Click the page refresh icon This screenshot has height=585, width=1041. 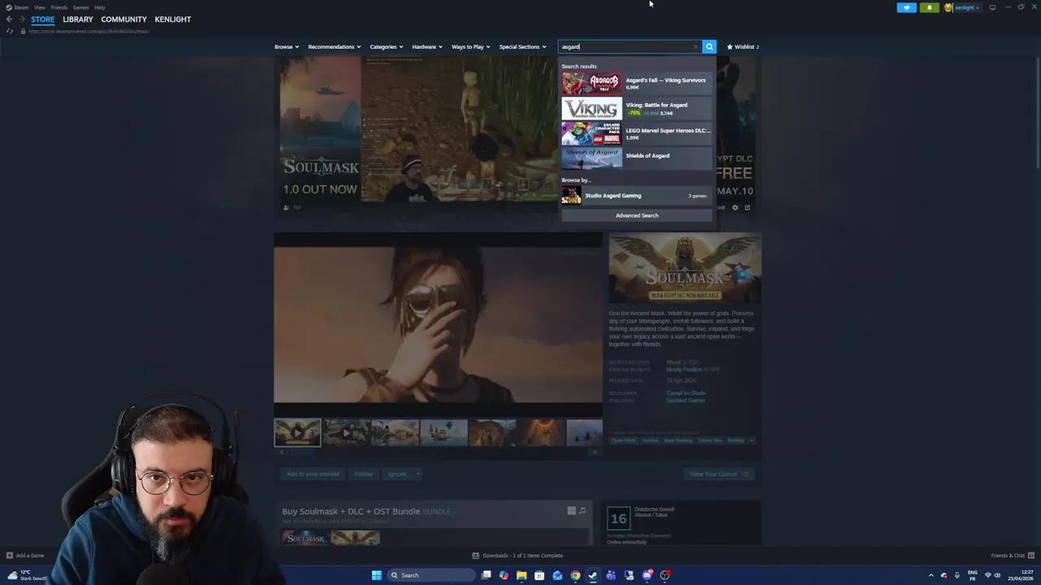(x=9, y=31)
